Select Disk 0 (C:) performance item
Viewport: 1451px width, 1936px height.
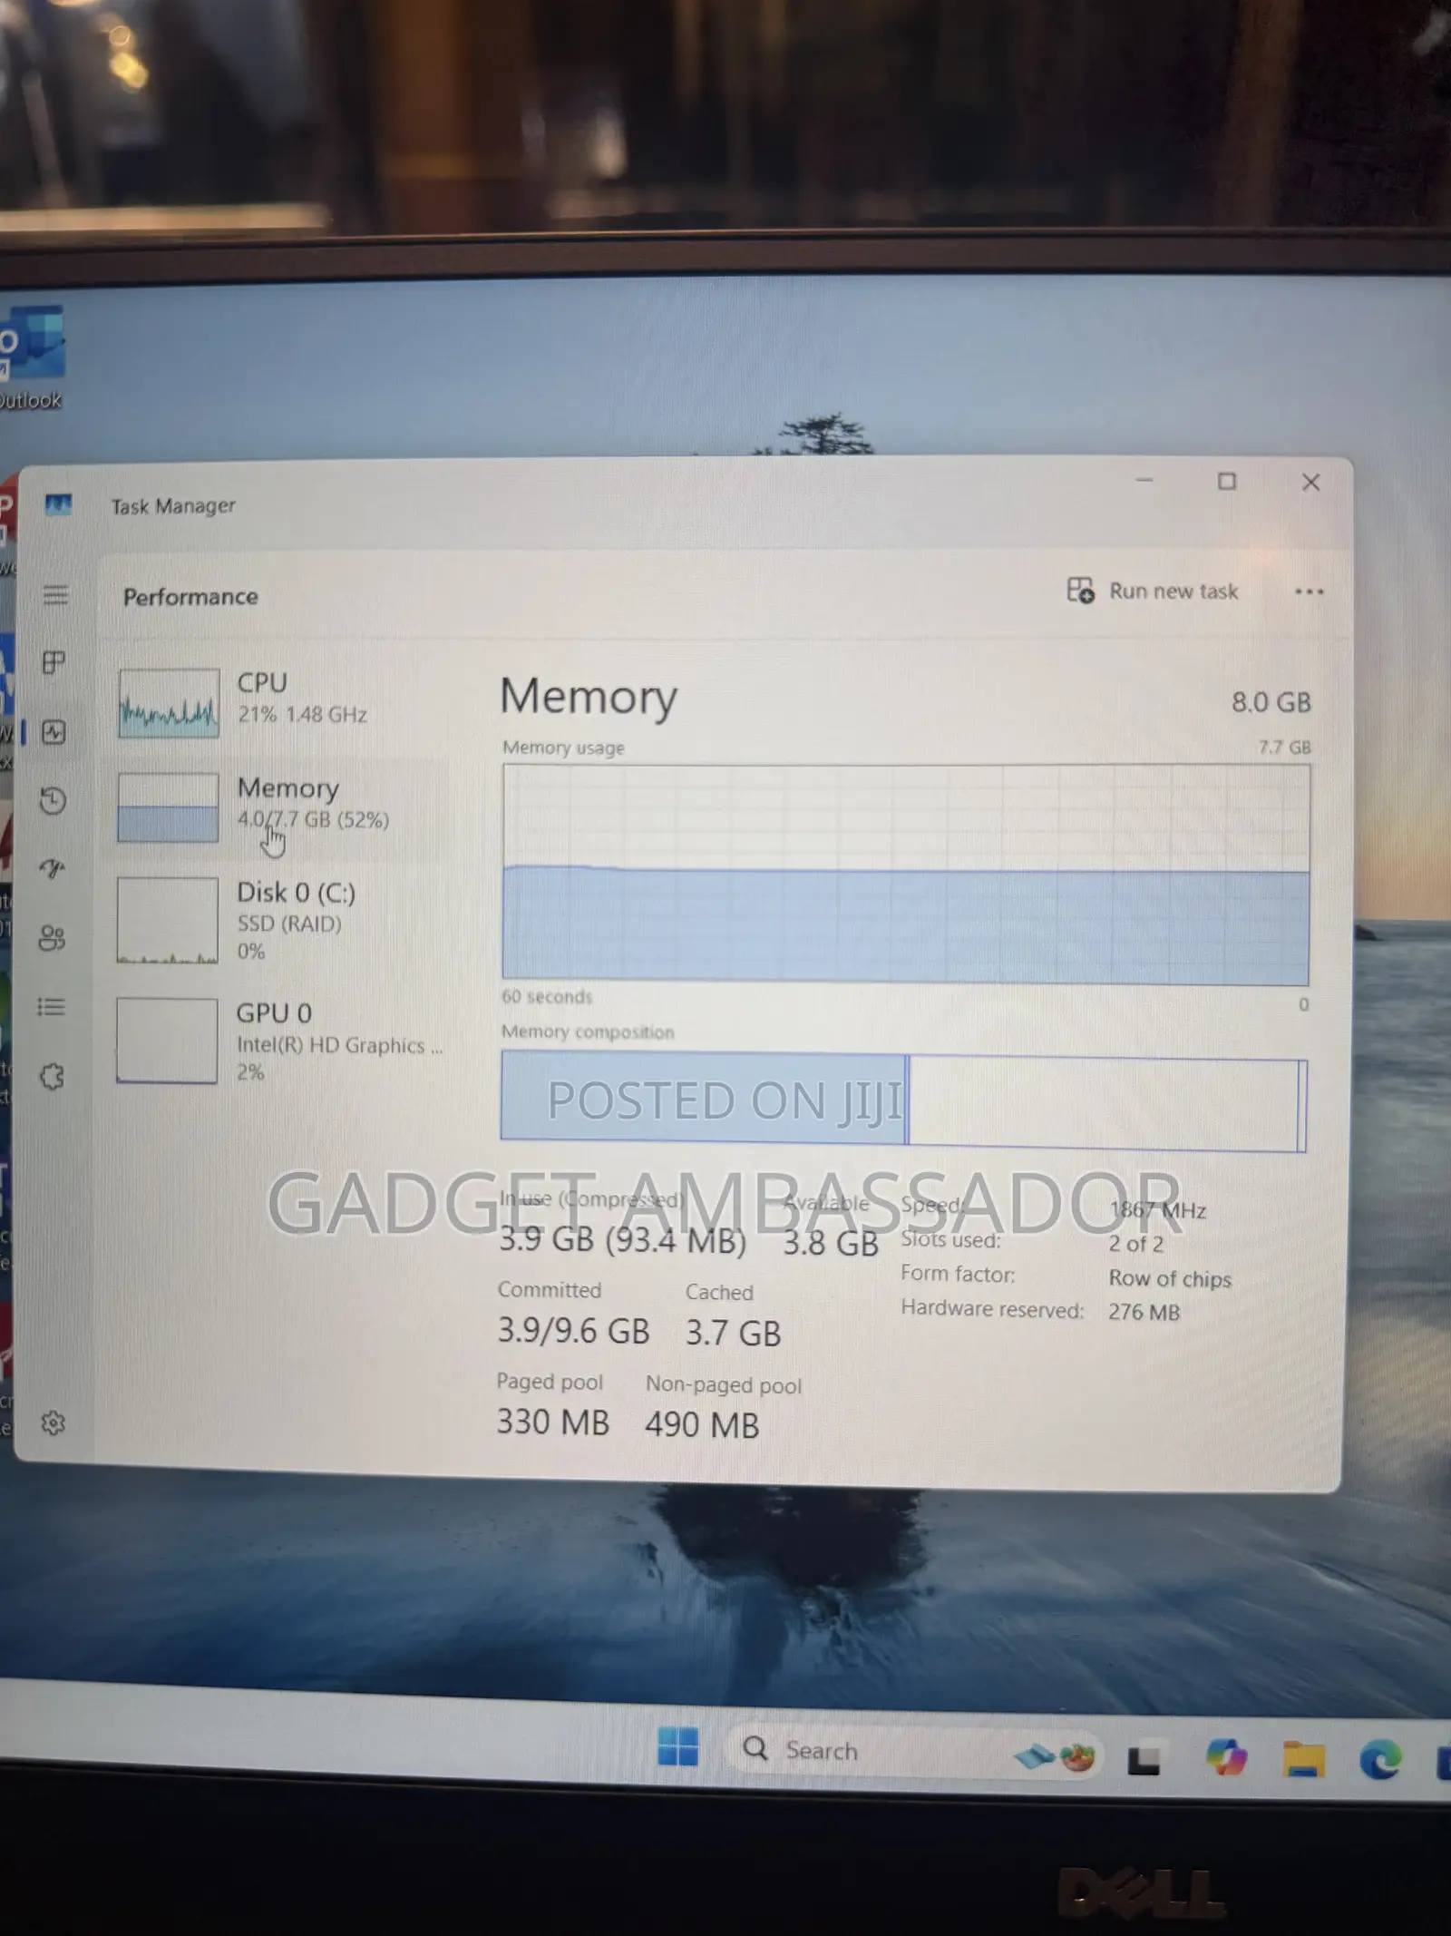281,920
